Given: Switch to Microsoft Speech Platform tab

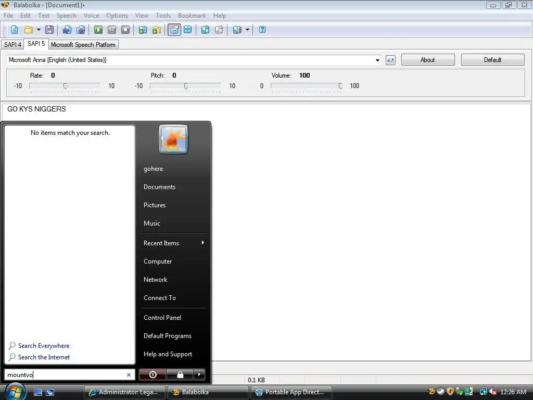Looking at the screenshot, I should tap(83, 45).
